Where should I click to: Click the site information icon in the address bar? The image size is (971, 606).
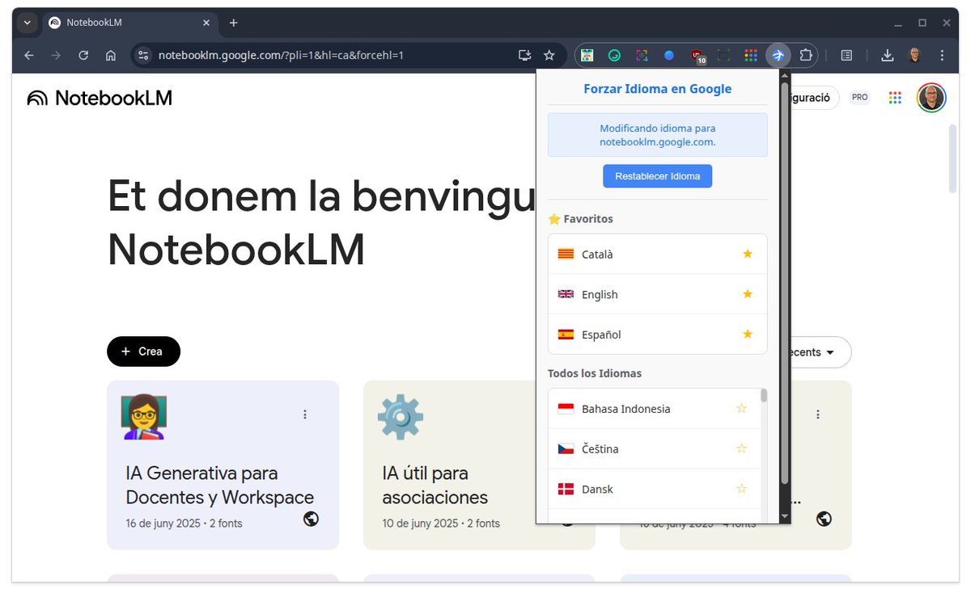tap(143, 56)
